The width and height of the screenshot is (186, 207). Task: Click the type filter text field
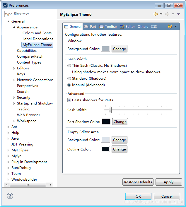[29, 14]
